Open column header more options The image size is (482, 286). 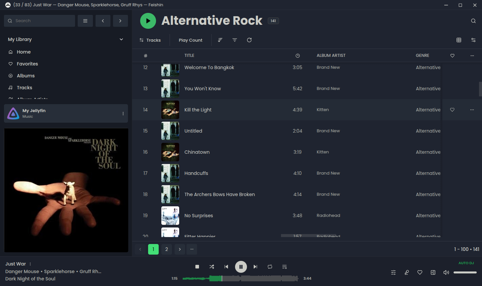(x=472, y=56)
